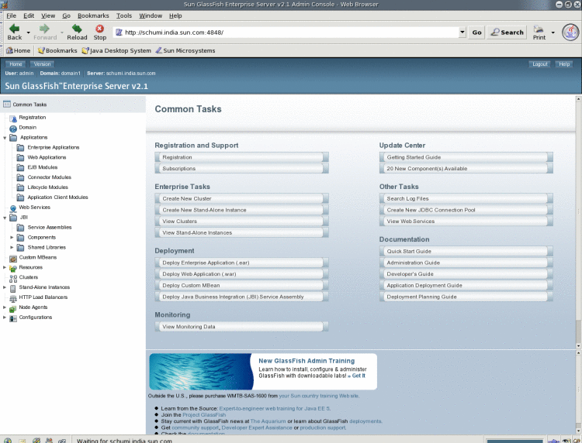Open the Go menu
Screen dimensions: 582x443
tap(67, 15)
